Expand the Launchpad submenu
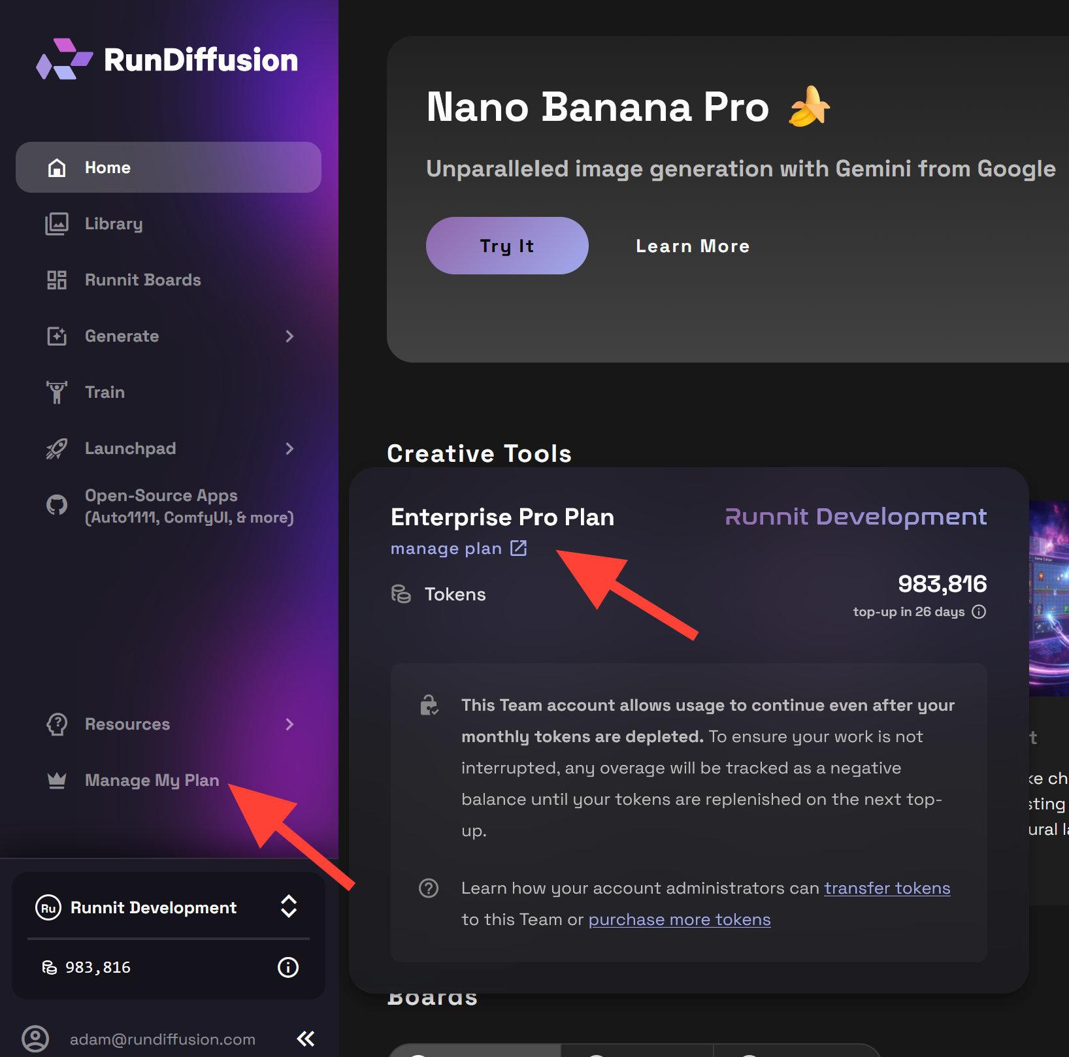1069x1057 pixels. [x=289, y=449]
